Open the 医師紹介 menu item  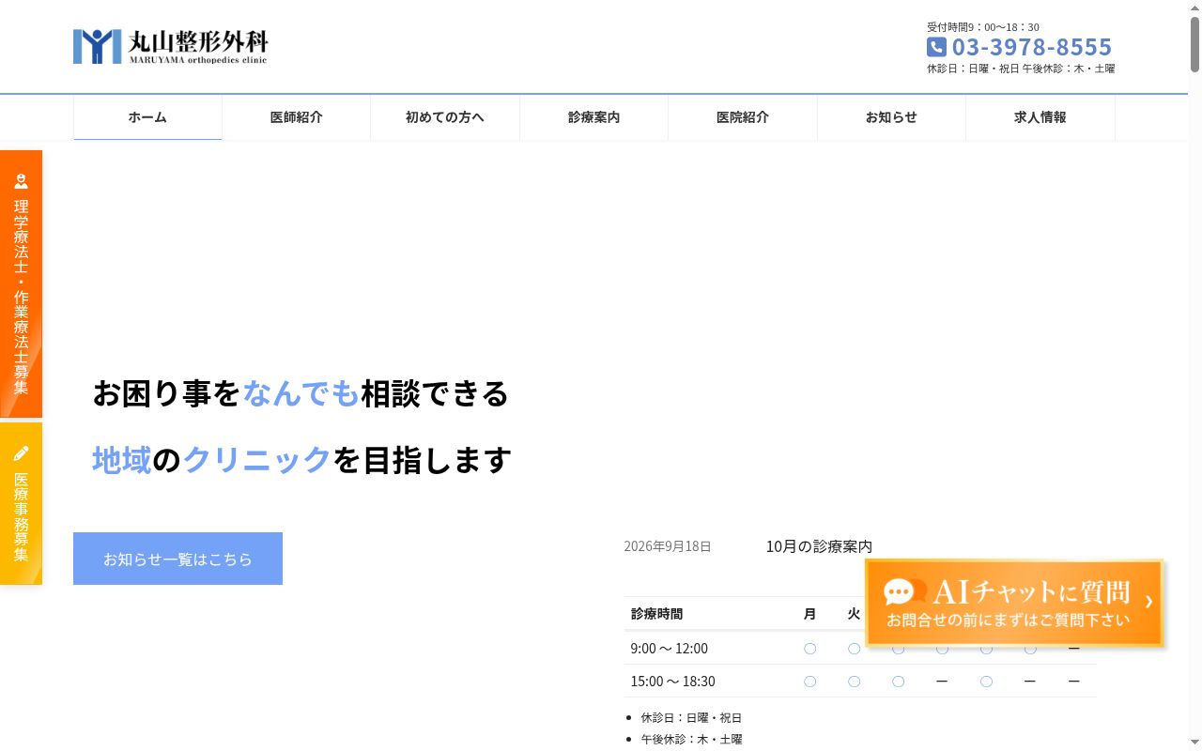coord(296,117)
